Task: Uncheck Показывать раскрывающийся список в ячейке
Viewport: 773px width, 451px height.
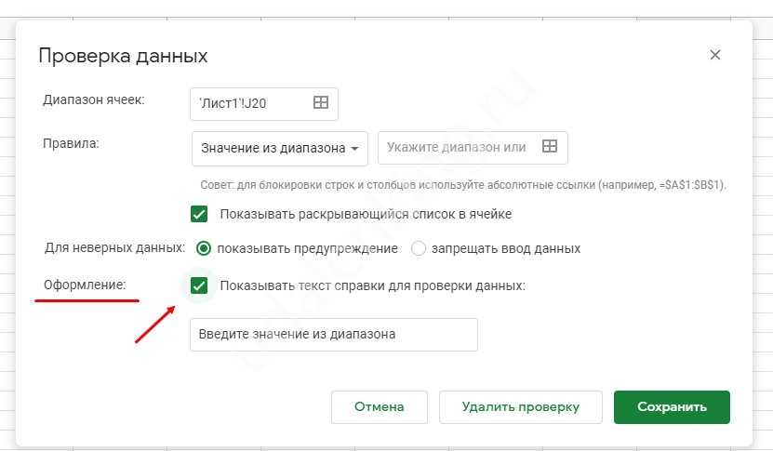Action: click(x=199, y=214)
